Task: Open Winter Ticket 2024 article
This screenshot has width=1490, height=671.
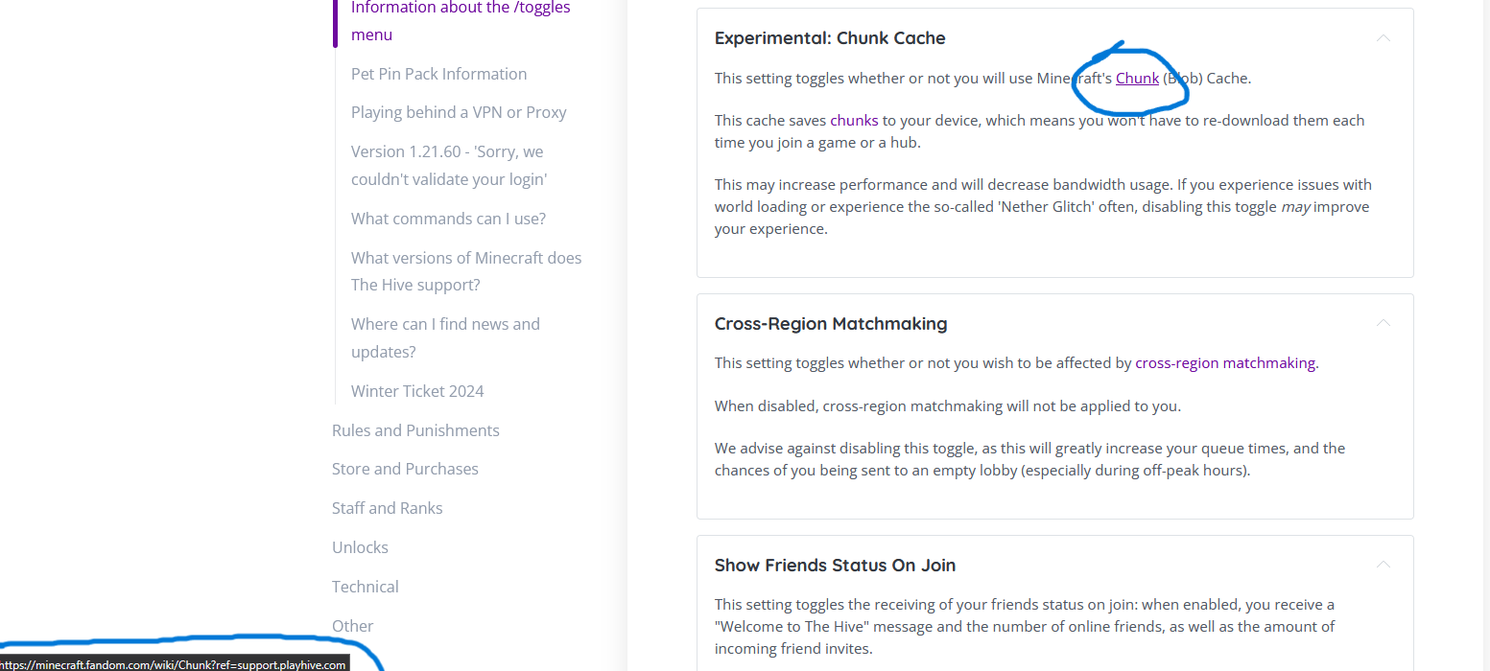Action: (x=417, y=391)
